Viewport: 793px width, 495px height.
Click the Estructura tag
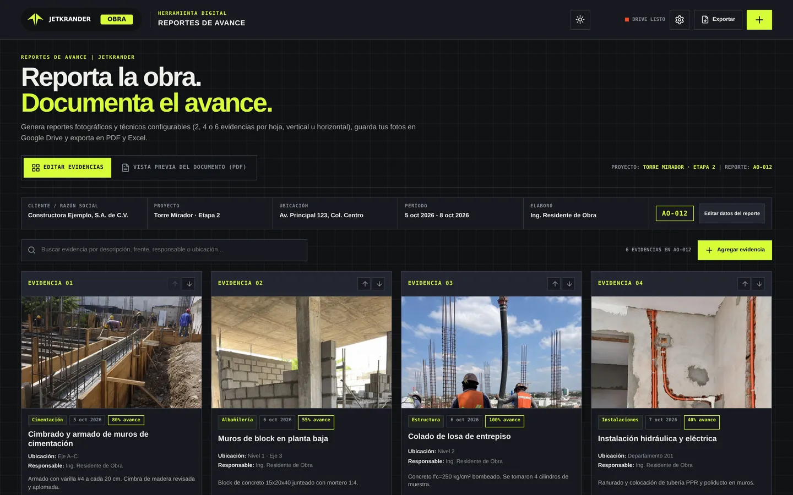pos(426,420)
